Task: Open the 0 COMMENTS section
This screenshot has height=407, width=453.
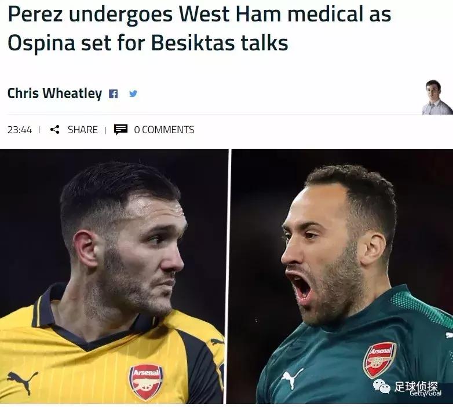Action: 164,130
